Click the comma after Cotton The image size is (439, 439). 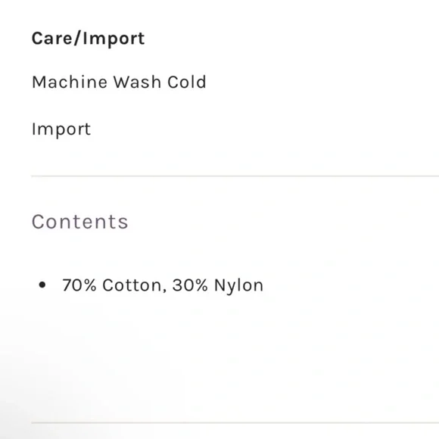pos(164,290)
